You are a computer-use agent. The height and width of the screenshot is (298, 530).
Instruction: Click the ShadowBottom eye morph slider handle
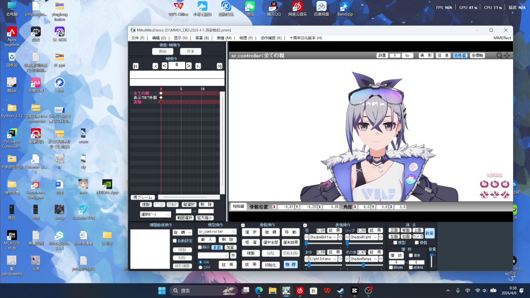tap(306, 243)
